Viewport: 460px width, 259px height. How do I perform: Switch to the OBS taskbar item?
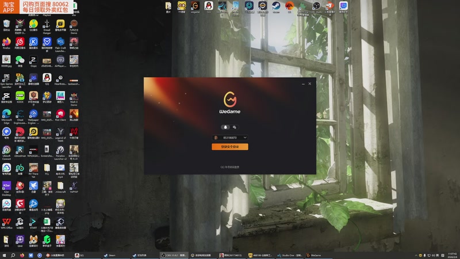tap(174, 255)
